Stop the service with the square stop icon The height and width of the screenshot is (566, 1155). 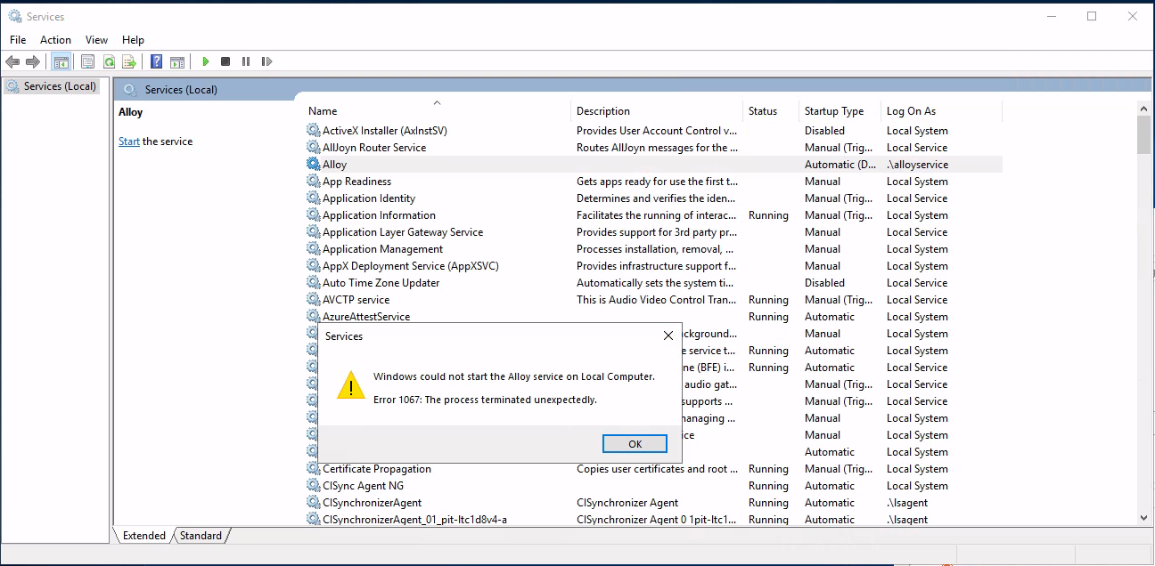click(x=225, y=61)
